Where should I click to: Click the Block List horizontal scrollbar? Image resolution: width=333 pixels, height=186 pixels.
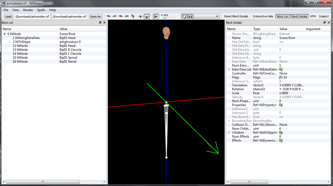pos(43,182)
